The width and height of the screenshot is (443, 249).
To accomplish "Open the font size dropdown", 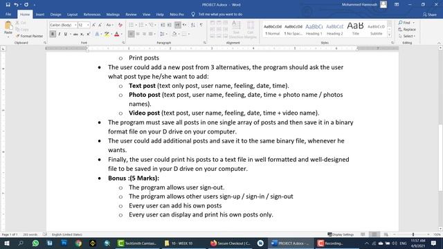I will (x=88, y=25).
